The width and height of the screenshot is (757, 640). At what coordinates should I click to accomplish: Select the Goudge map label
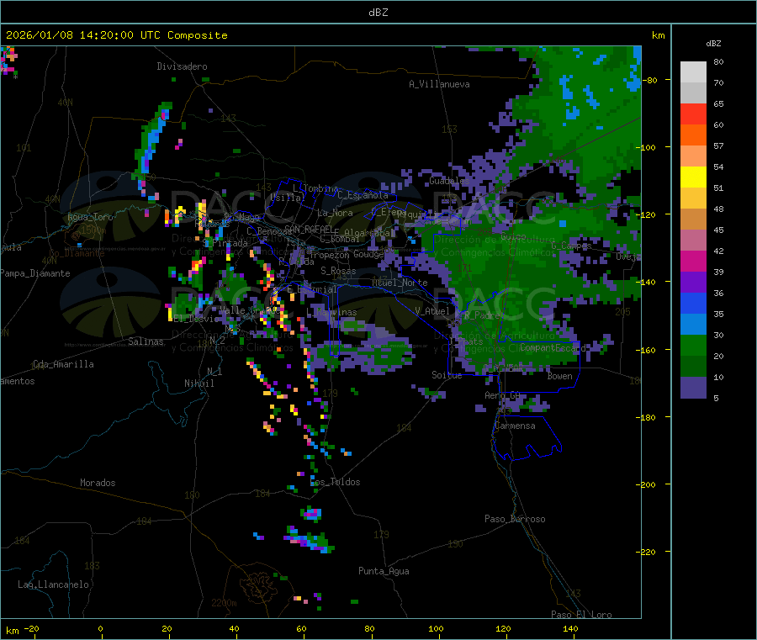coord(368,254)
